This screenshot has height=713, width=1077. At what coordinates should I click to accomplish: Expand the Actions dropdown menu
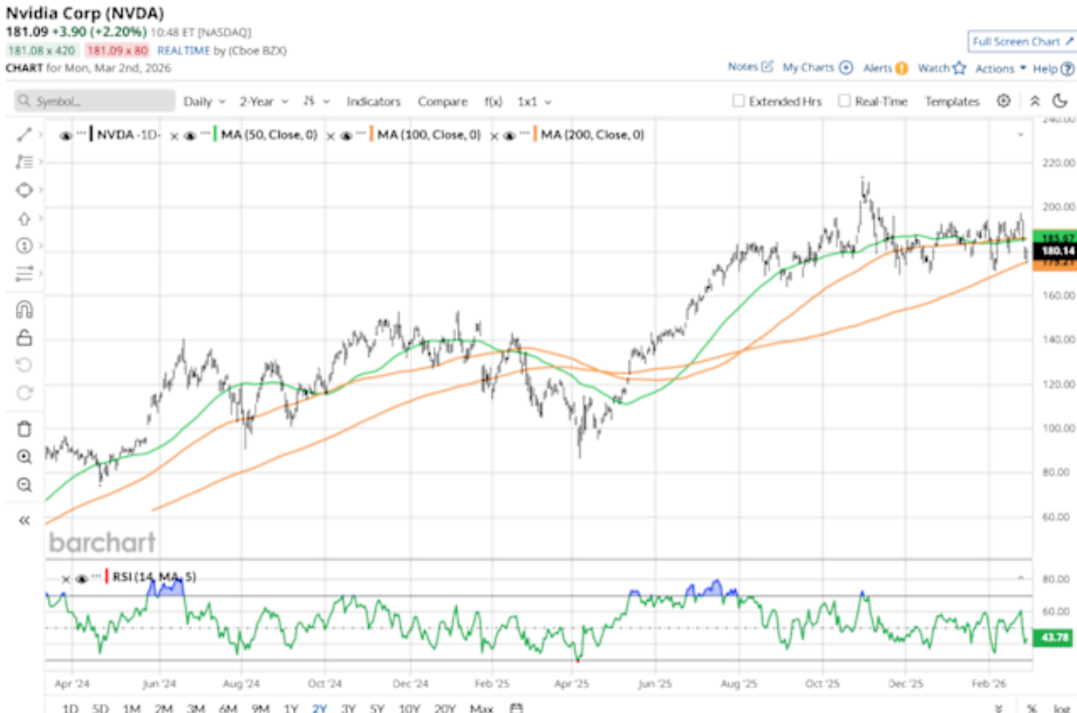pos(1001,69)
